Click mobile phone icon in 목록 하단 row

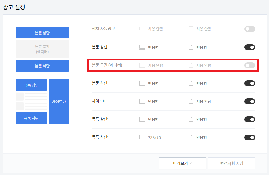191,137
